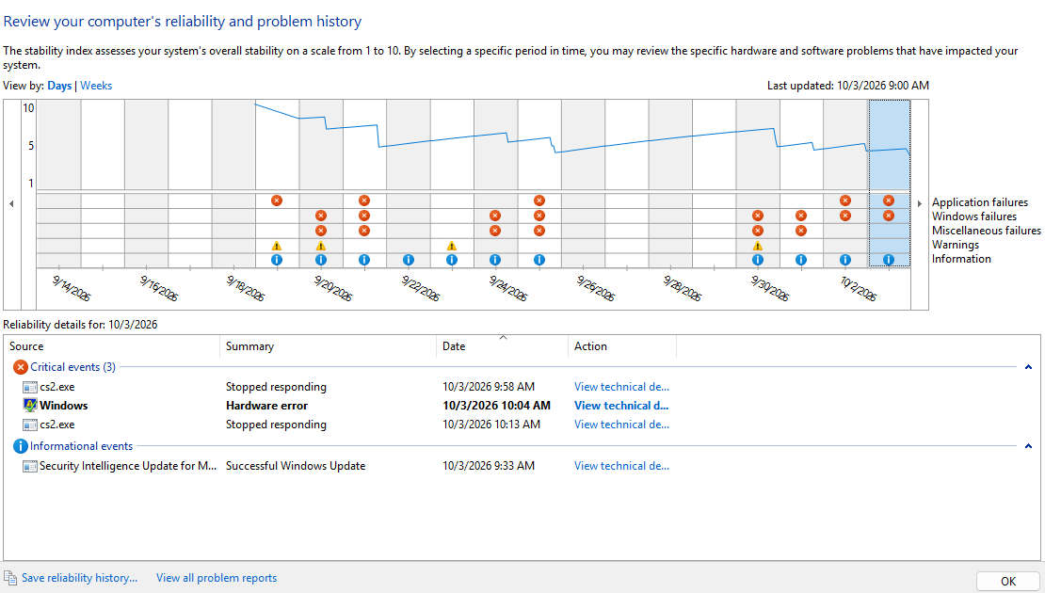Viewport: 1045px width, 593px height.
Task: Collapse the Informational events group
Action: [x=1028, y=446]
